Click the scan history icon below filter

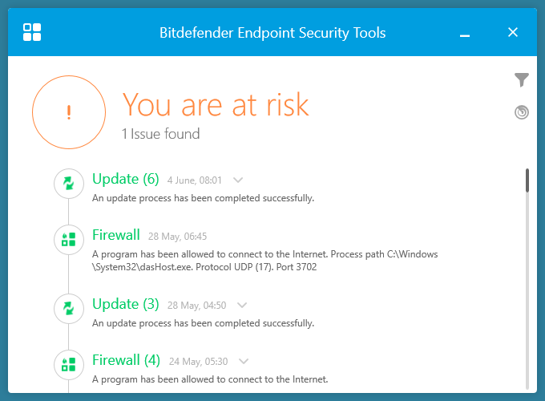tap(522, 112)
